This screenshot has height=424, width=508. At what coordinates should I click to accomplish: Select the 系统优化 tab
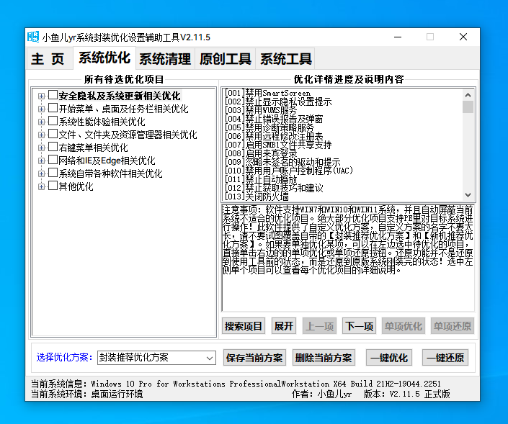click(x=104, y=58)
